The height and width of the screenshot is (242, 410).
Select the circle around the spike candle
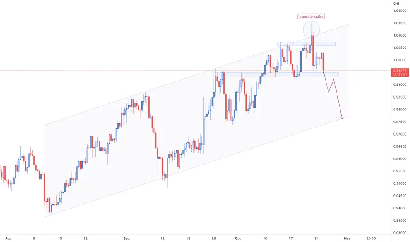coord(311,29)
